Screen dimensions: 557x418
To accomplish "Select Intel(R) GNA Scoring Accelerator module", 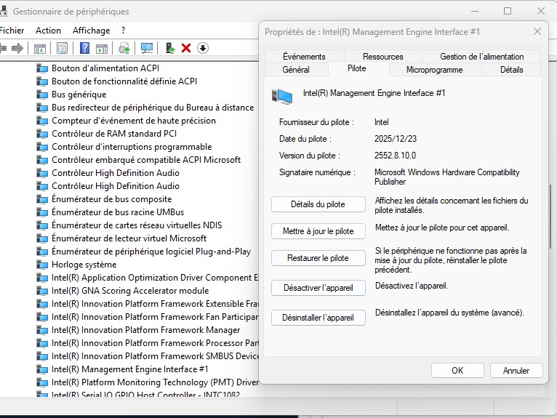I will pos(129,291).
